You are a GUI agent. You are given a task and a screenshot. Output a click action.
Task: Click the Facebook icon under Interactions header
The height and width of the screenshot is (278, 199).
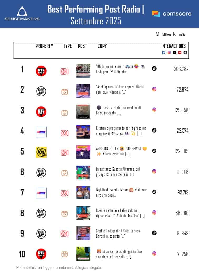coord(163,53)
